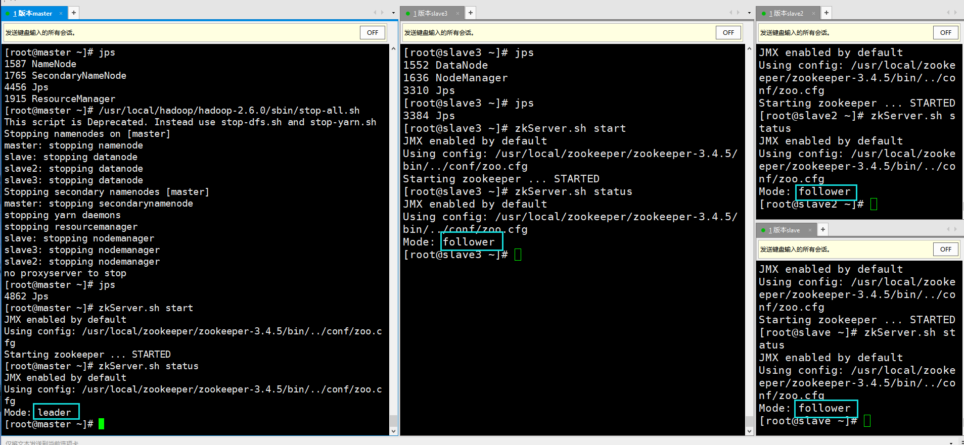This screenshot has width=964, height=445.
Task: Toggle OFF button in master pane
Action: (373, 33)
